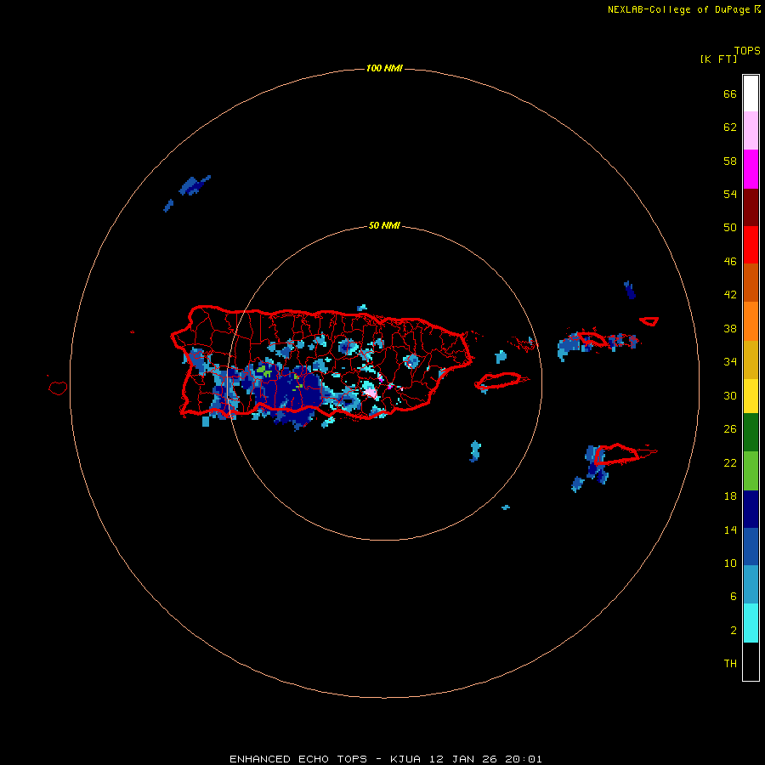This screenshot has height=765, width=765.
Task: Select the bright red legend color block
Action: click(751, 245)
